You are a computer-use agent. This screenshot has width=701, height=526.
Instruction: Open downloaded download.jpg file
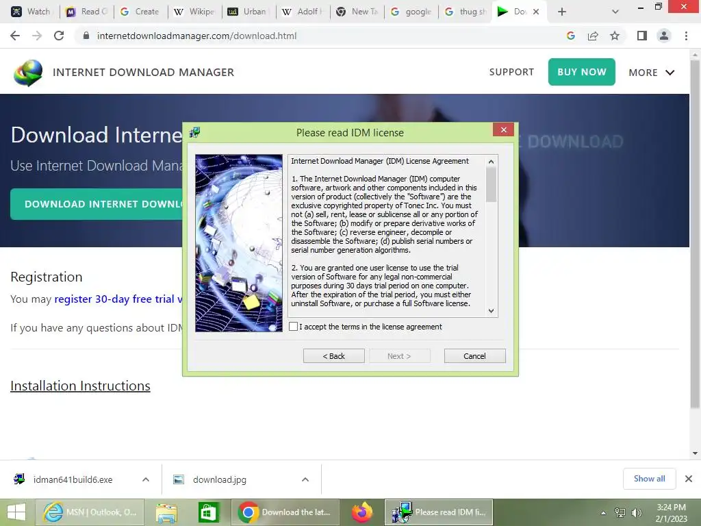(220, 479)
